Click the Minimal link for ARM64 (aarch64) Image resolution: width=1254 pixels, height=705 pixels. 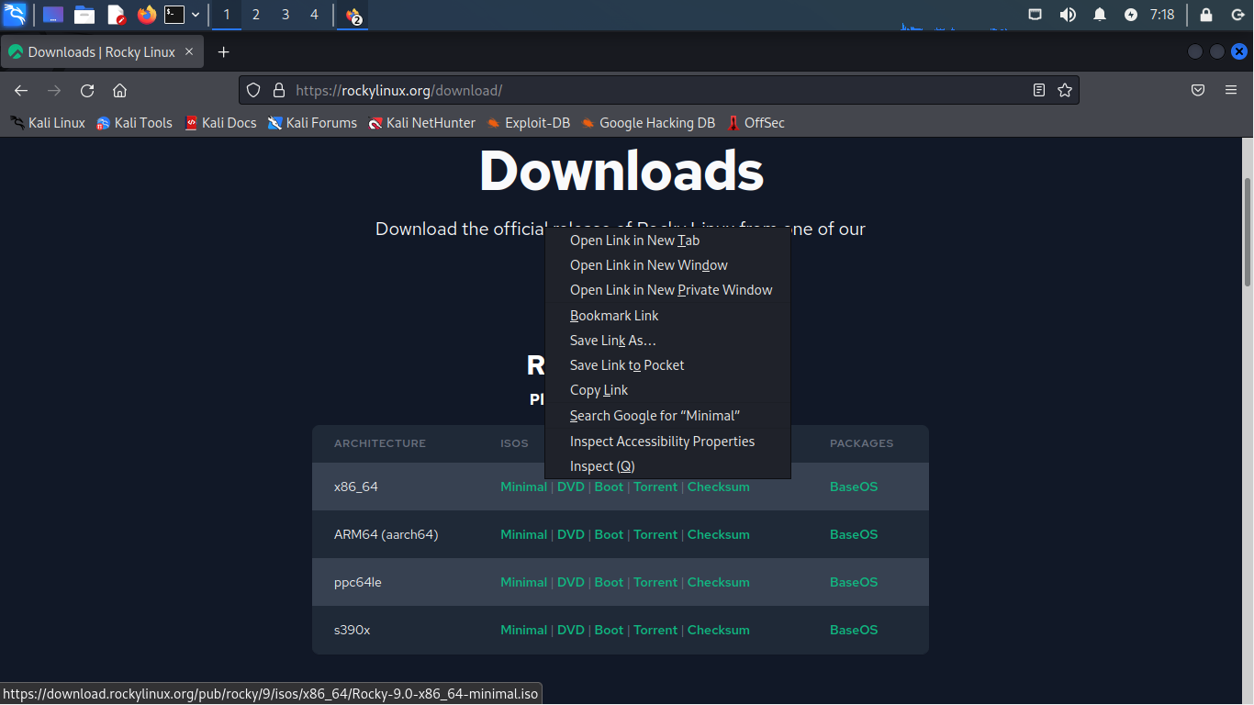point(523,534)
